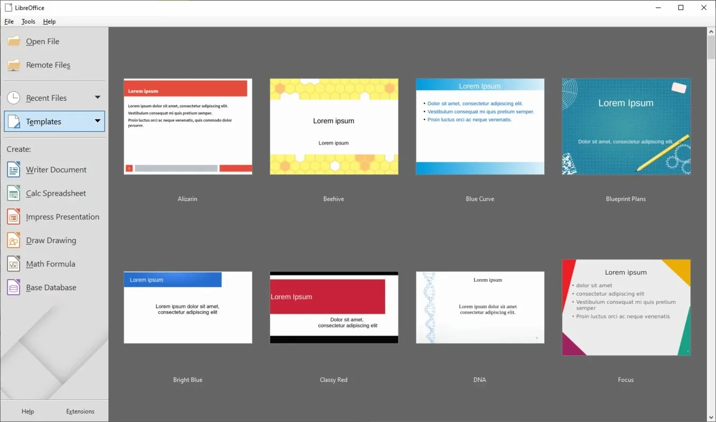Pick the Classy Red template thumbnail
Viewport: 716px width, 422px height.
334,308
